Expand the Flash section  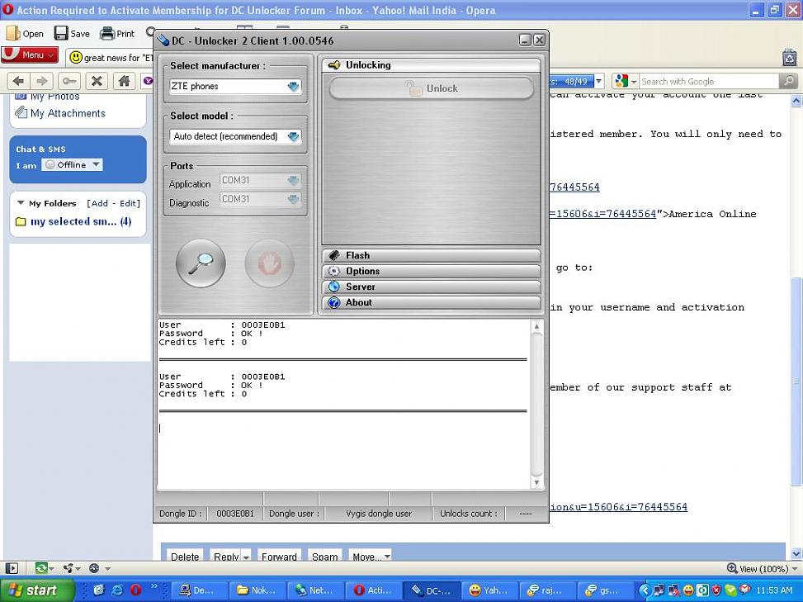click(x=431, y=256)
